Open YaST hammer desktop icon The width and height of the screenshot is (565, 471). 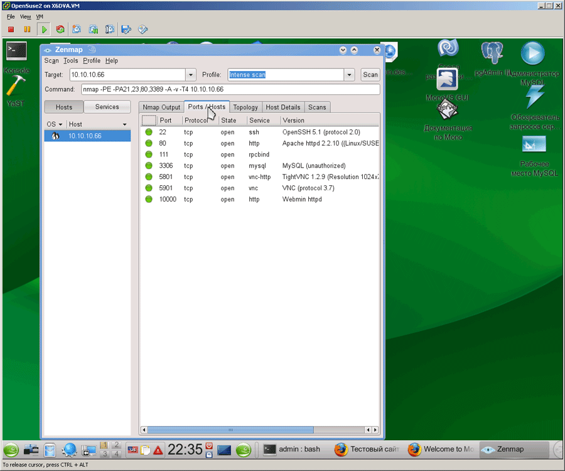[15, 87]
